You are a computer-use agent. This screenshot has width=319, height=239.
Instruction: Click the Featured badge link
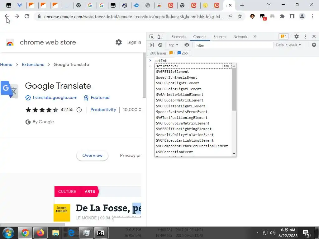(x=97, y=97)
